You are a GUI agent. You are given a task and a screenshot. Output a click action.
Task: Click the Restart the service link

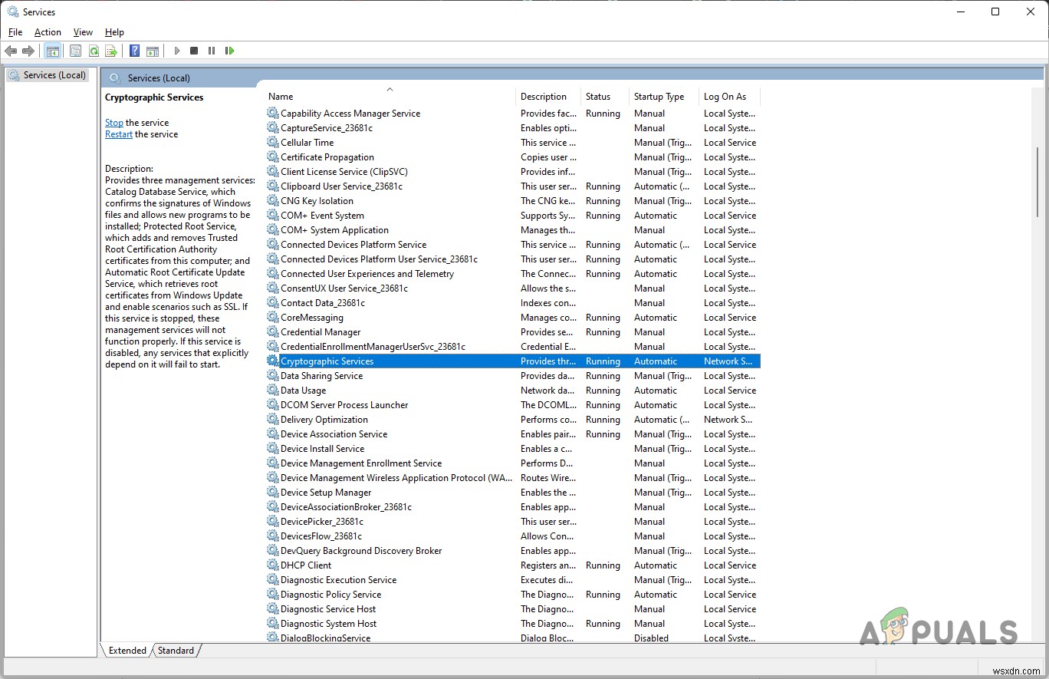tap(119, 133)
